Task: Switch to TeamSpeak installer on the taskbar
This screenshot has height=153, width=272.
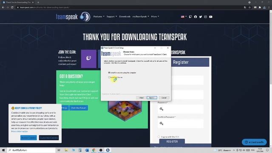Action: point(108,150)
